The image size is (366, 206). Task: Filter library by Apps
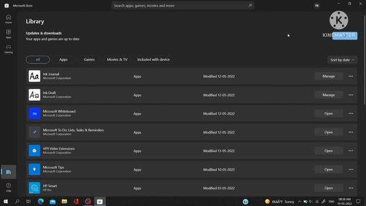63,60
